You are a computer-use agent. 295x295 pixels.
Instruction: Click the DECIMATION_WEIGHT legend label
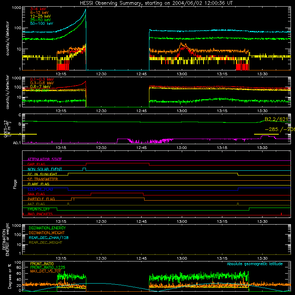47,233
